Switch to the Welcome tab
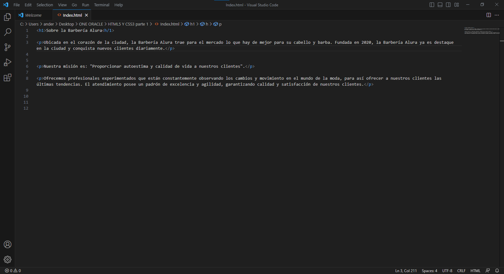The height and width of the screenshot is (274, 504). click(x=34, y=15)
